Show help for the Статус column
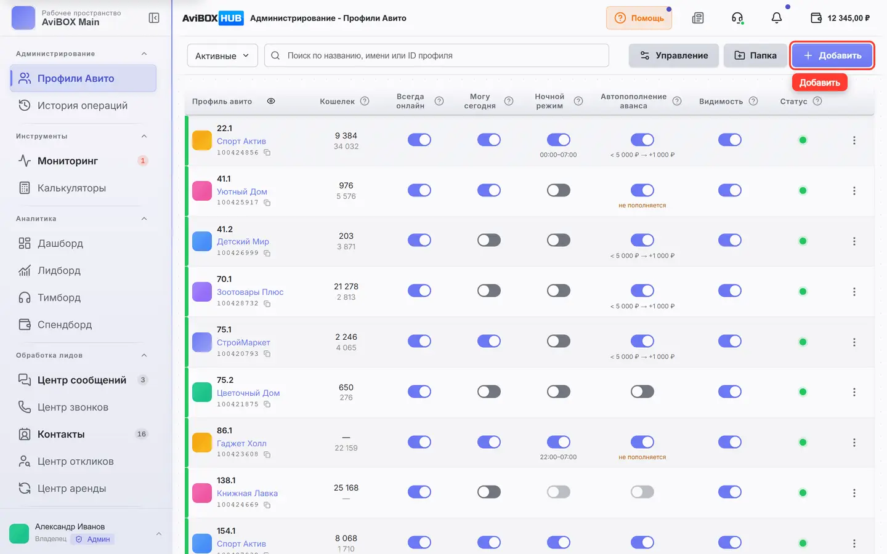The width and height of the screenshot is (887, 554). (817, 101)
